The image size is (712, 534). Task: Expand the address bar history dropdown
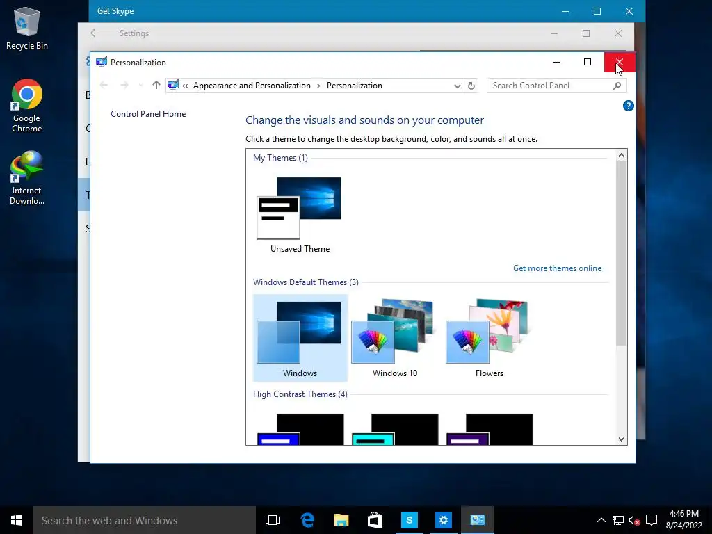[458, 86]
